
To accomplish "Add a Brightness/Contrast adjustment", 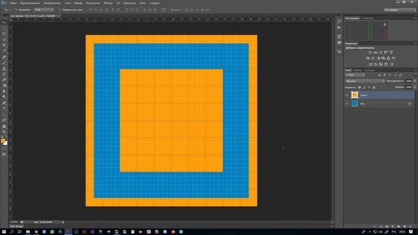I will pyautogui.click(x=370, y=52).
